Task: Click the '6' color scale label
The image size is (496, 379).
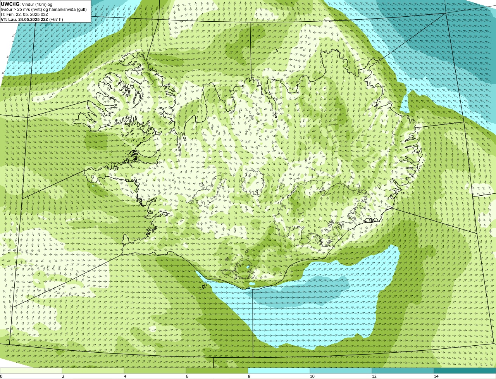Action: pos(187,376)
